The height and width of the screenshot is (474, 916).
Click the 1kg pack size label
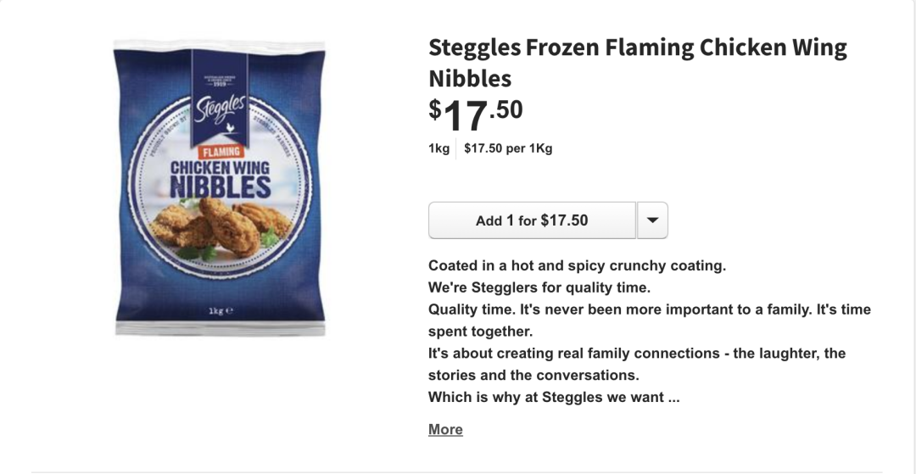click(438, 148)
